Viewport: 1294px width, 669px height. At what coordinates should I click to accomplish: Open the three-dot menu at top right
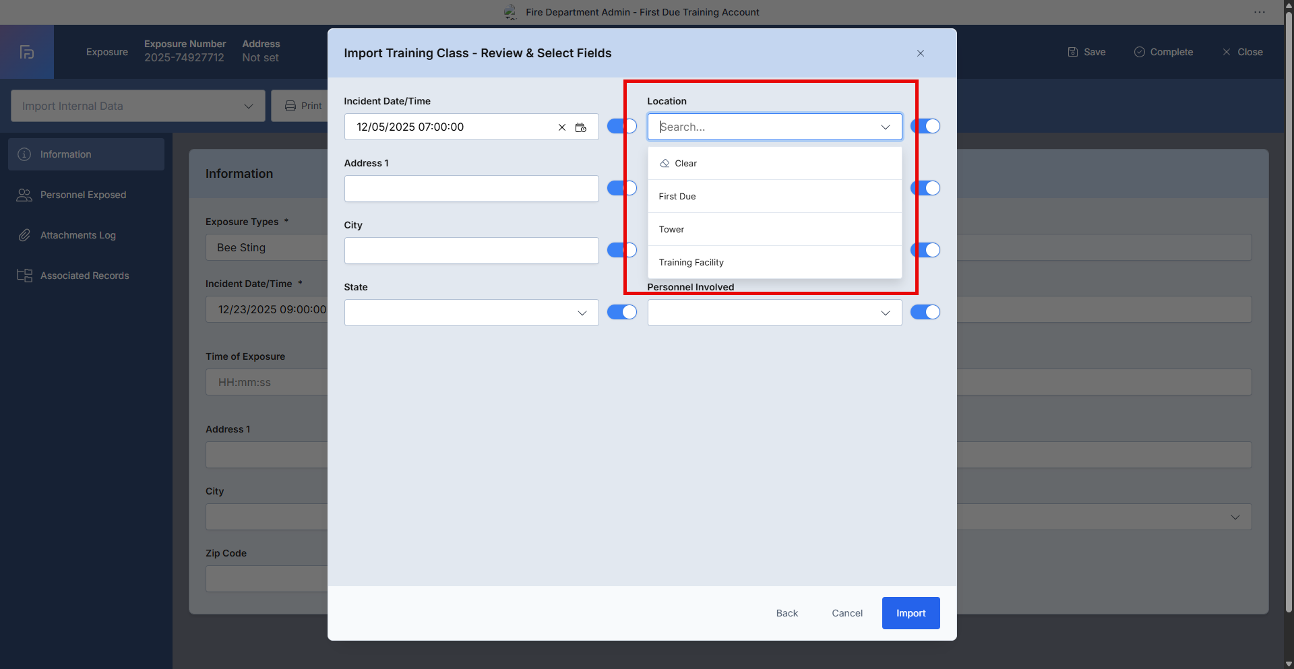(x=1259, y=12)
